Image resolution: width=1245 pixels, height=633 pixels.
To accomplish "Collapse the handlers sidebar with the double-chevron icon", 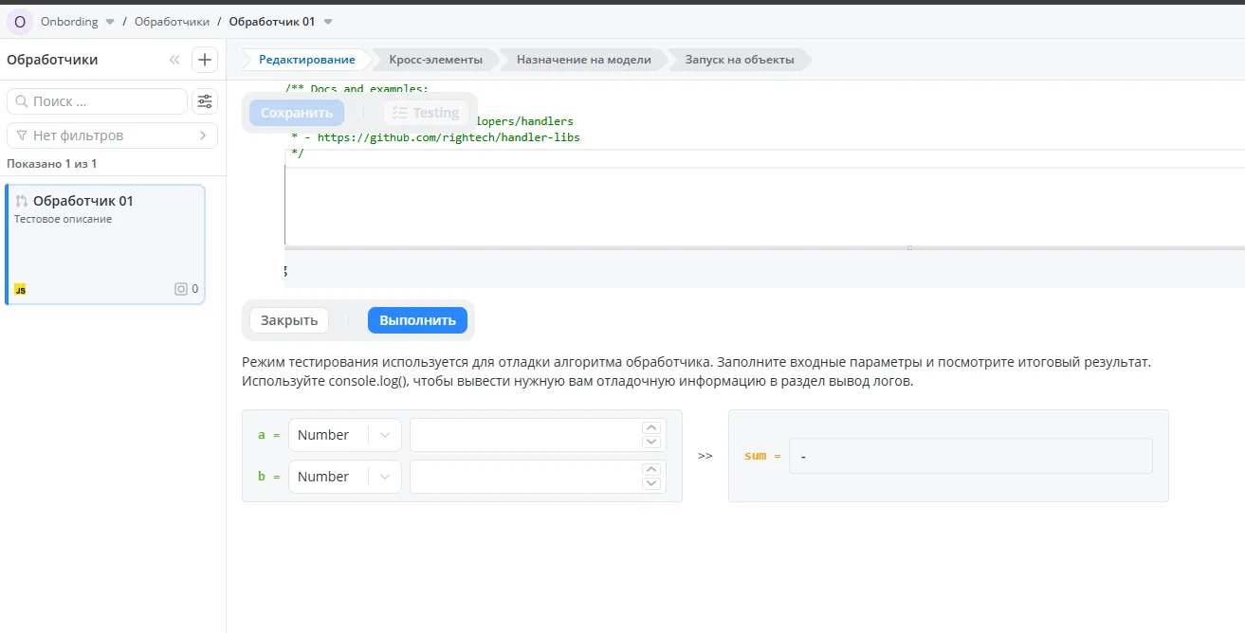I will (174, 59).
